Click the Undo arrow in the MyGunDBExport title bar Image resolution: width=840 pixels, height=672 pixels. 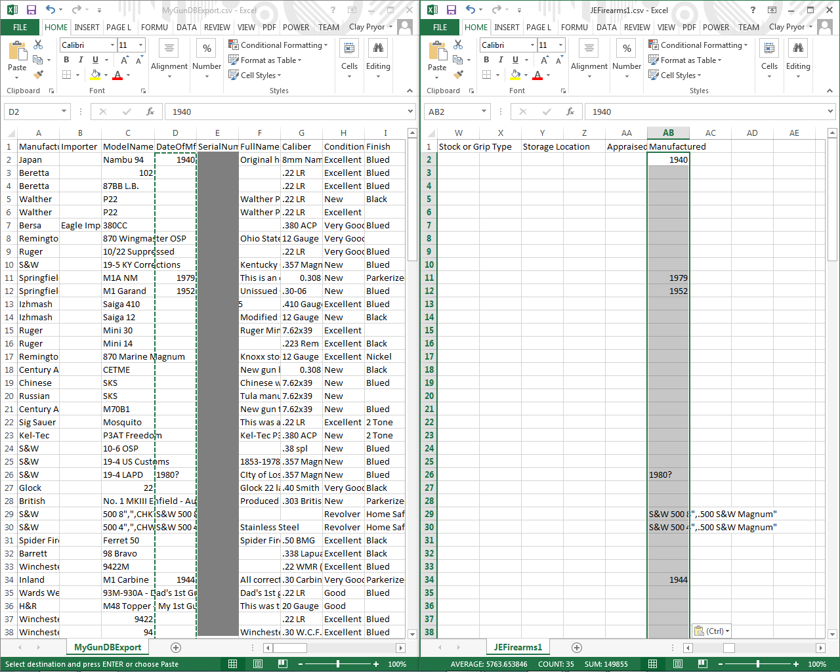click(51, 10)
